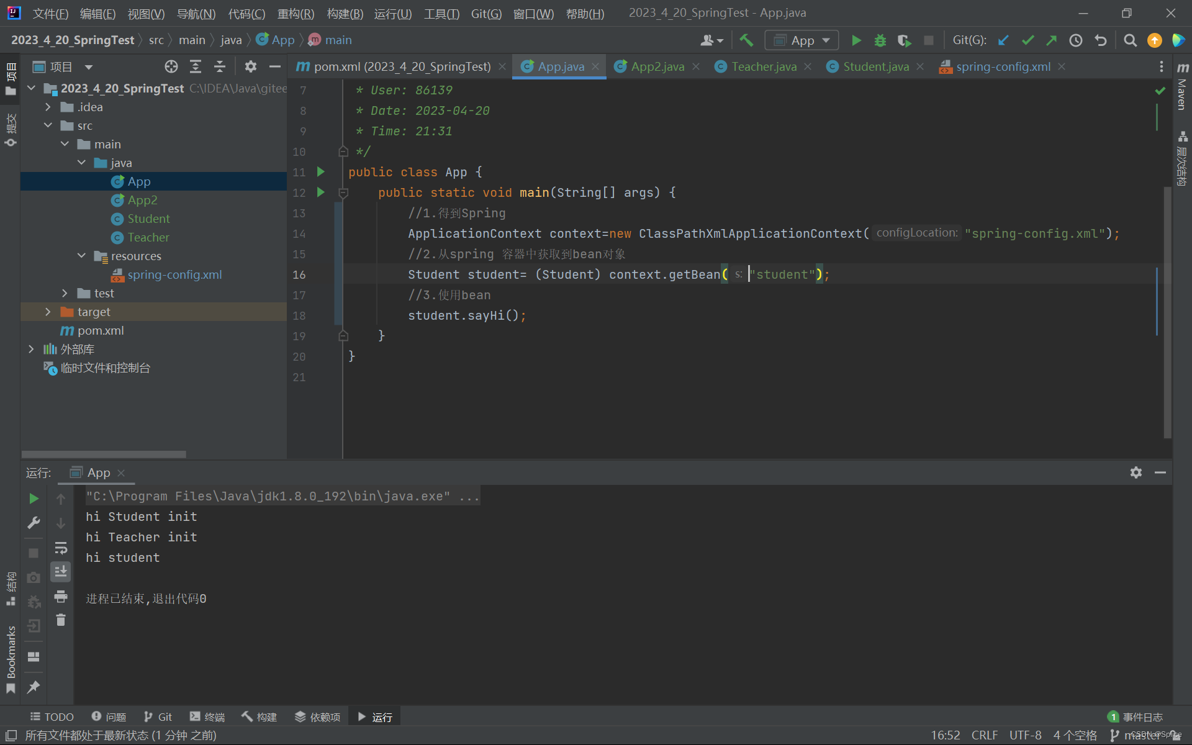This screenshot has width=1192, height=745.
Task: Open the Git(G) menu
Action: [x=486, y=13]
